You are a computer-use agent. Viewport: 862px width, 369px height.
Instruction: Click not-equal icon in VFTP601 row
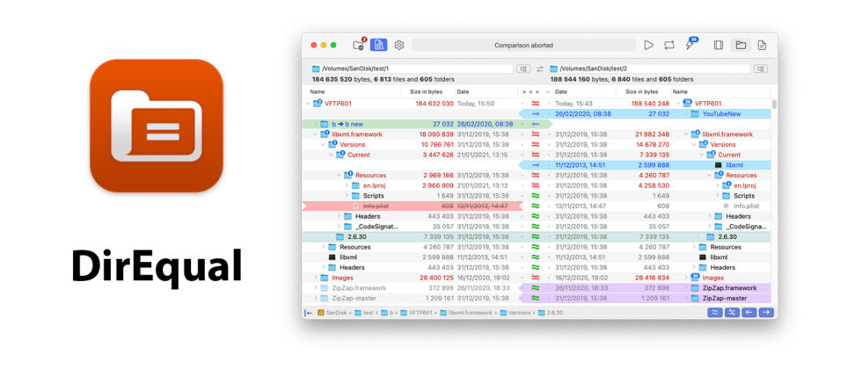coord(535,104)
